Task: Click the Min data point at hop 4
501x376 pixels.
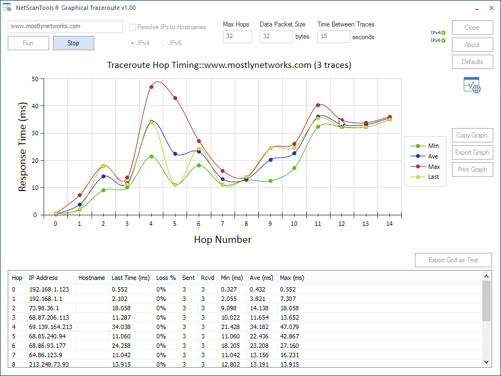Action: click(x=151, y=157)
